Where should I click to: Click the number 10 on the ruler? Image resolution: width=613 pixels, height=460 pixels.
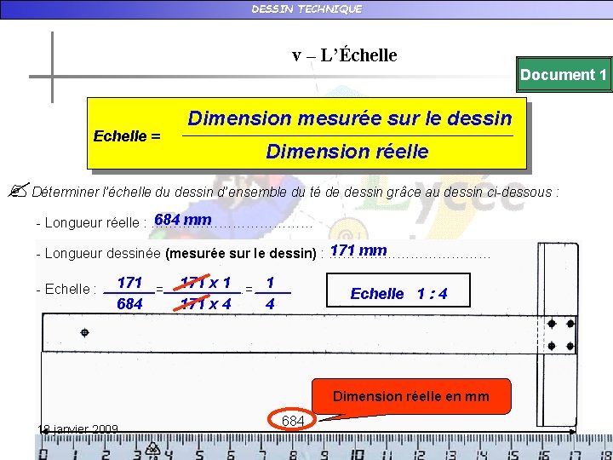[x=357, y=455]
